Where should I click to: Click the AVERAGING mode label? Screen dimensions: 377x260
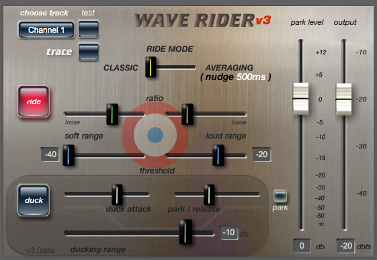[x=229, y=68]
